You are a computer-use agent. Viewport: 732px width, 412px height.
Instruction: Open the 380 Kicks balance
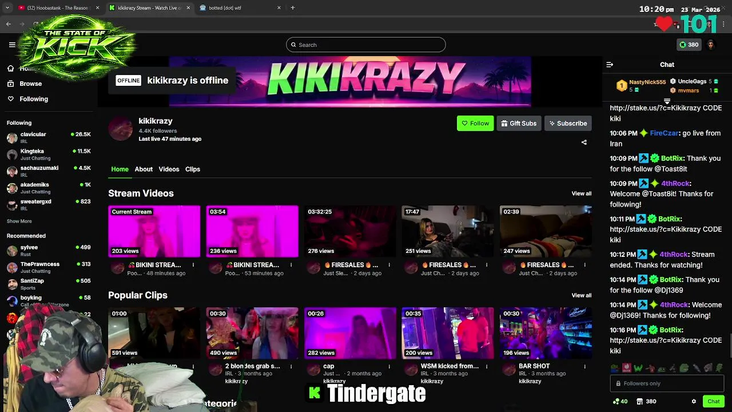coord(689,45)
